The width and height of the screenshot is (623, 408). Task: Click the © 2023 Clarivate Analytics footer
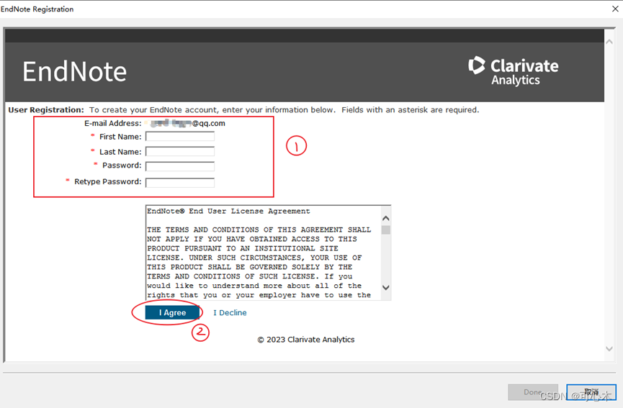pos(306,340)
